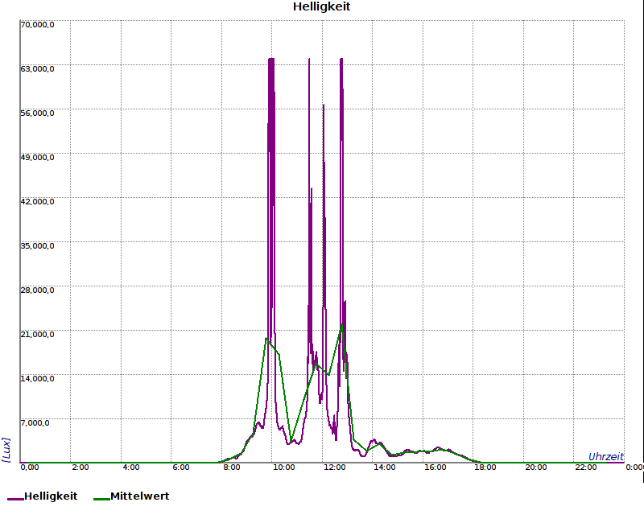Image resolution: width=644 pixels, height=523 pixels.
Task: Click the 63,000,0 y-axis tick label
Action: pyautogui.click(x=37, y=68)
